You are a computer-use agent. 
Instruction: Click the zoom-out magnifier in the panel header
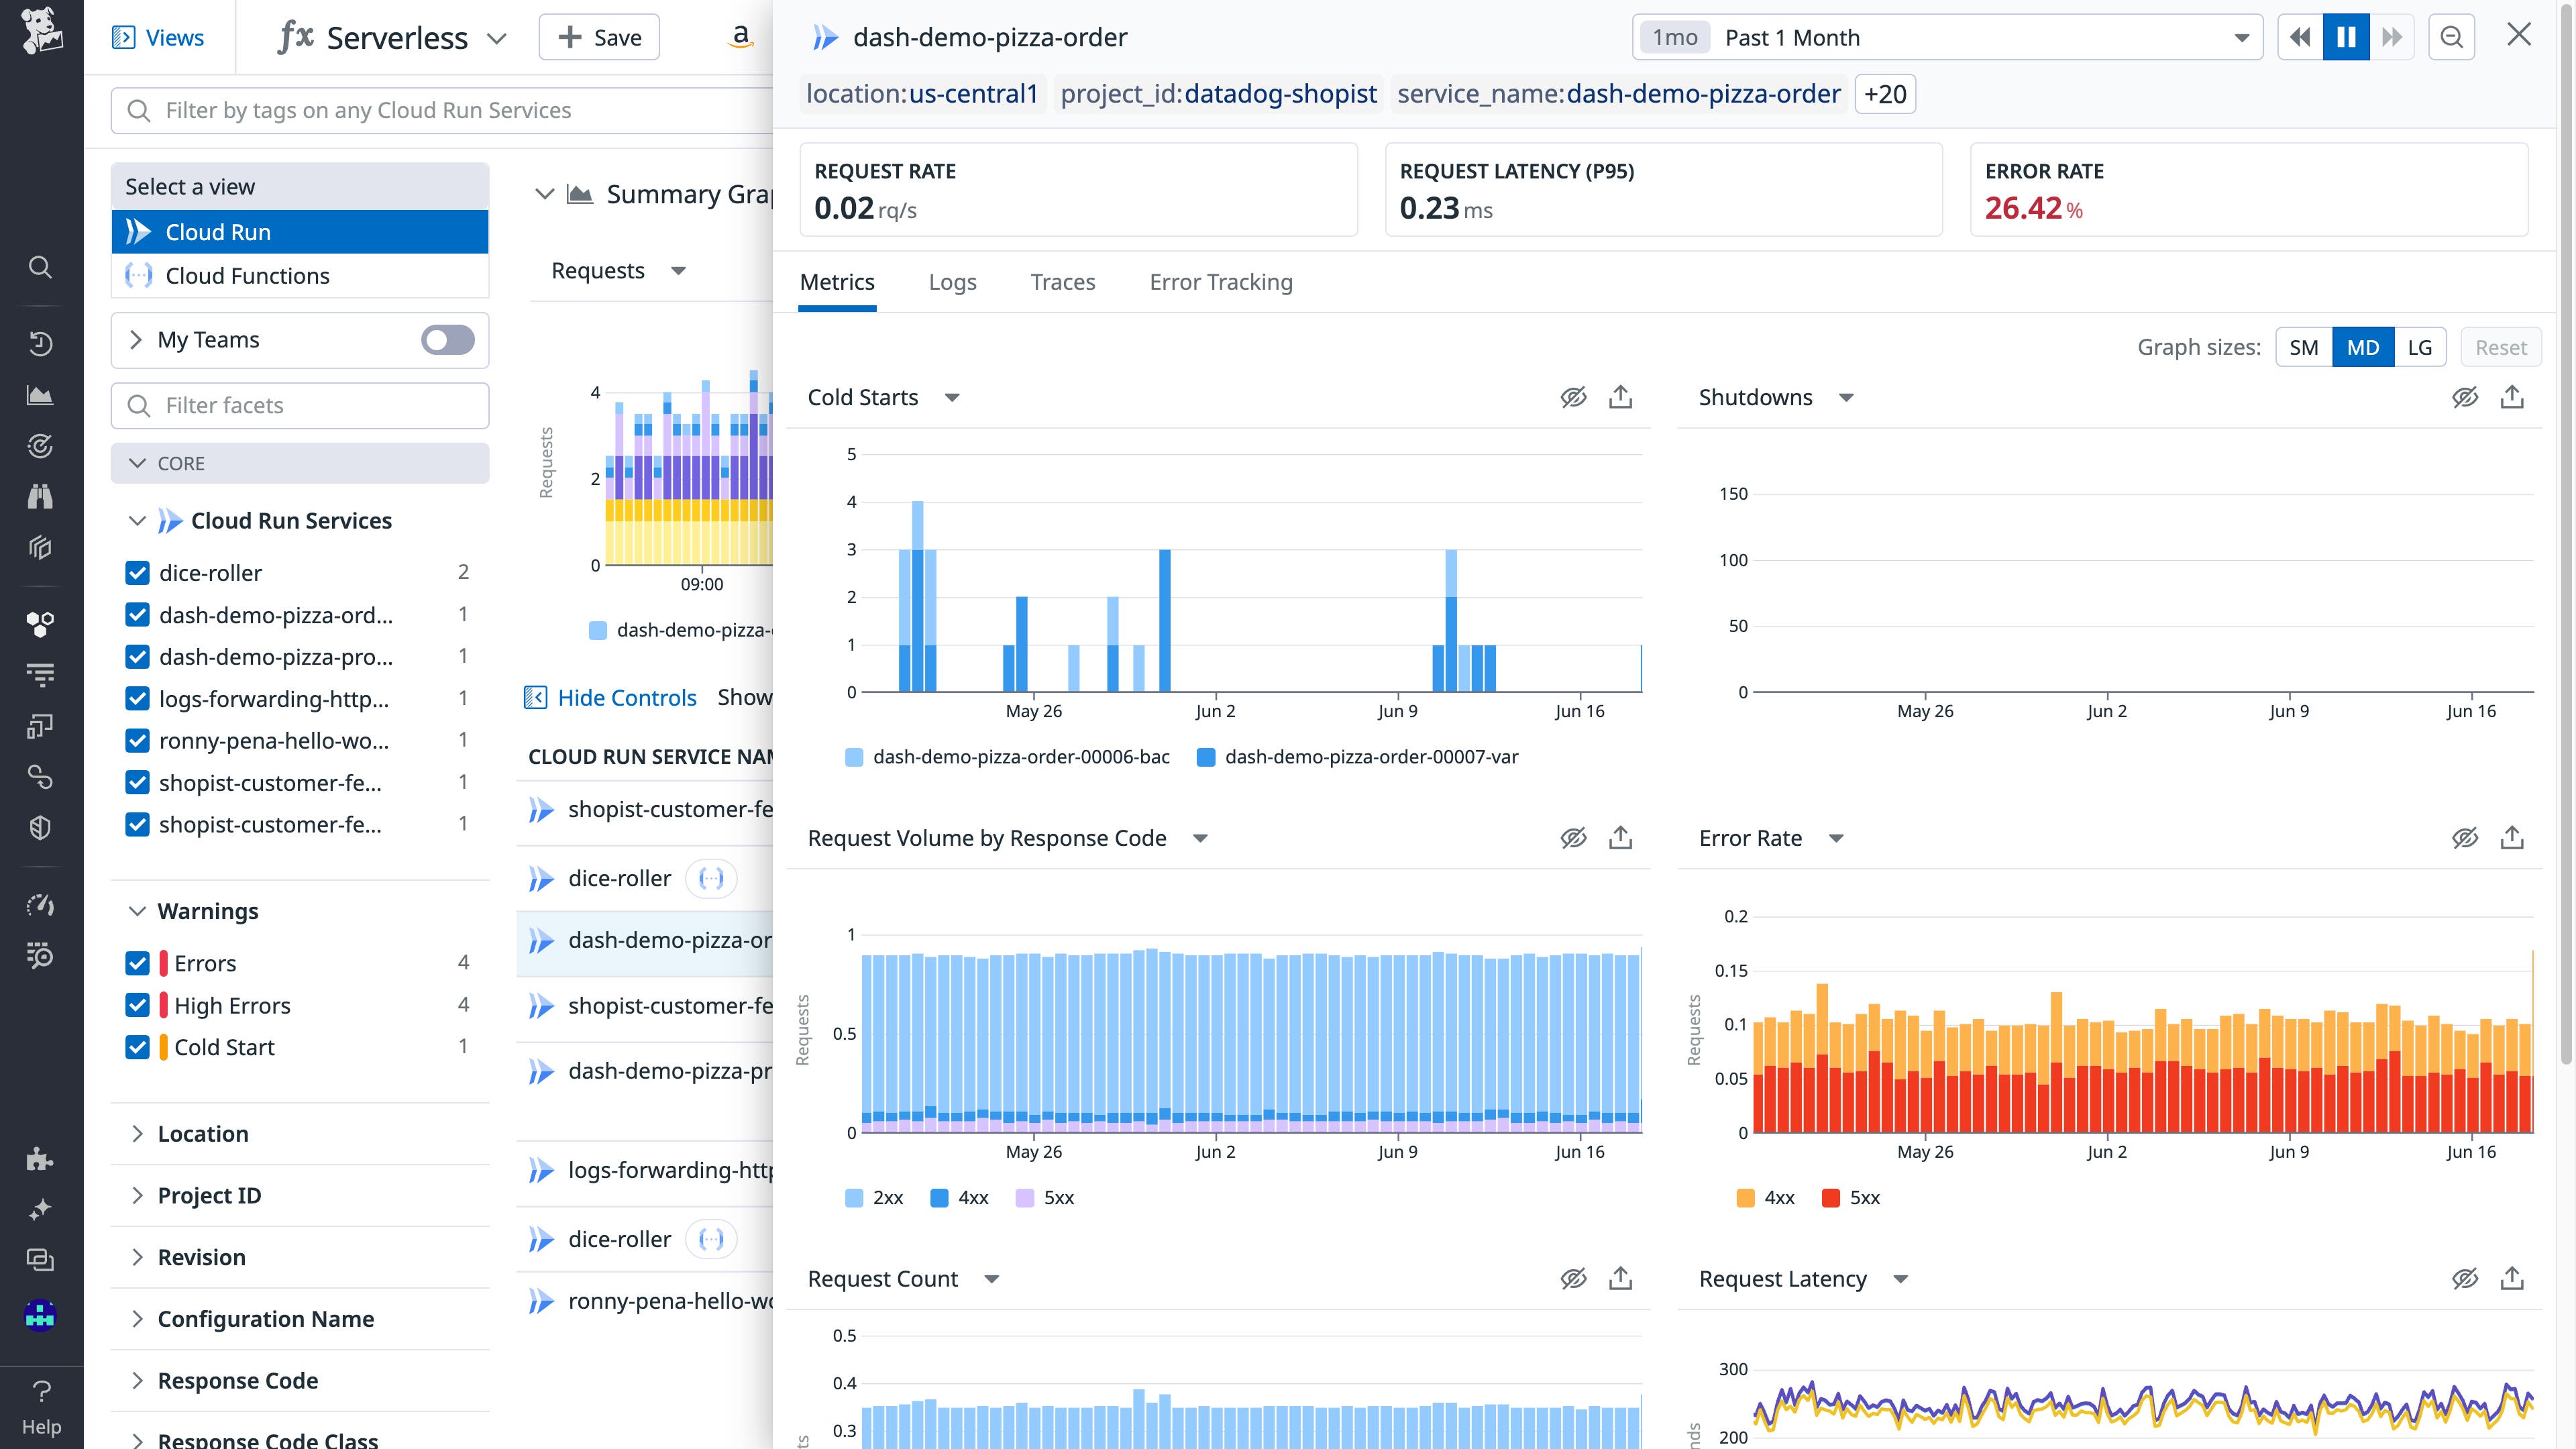click(x=2452, y=37)
